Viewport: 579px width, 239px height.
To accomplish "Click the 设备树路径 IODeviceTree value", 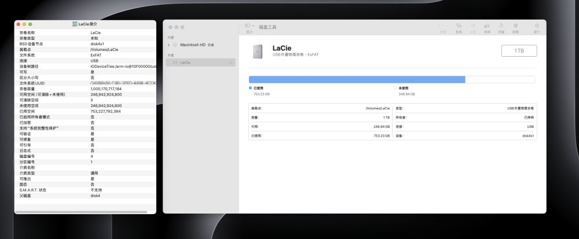I will coord(123,67).
